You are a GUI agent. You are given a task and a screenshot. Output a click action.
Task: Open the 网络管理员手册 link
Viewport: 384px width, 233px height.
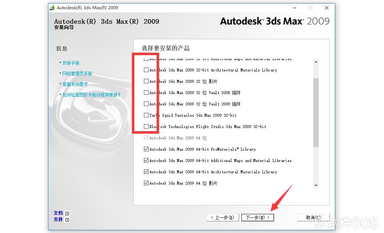click(77, 74)
